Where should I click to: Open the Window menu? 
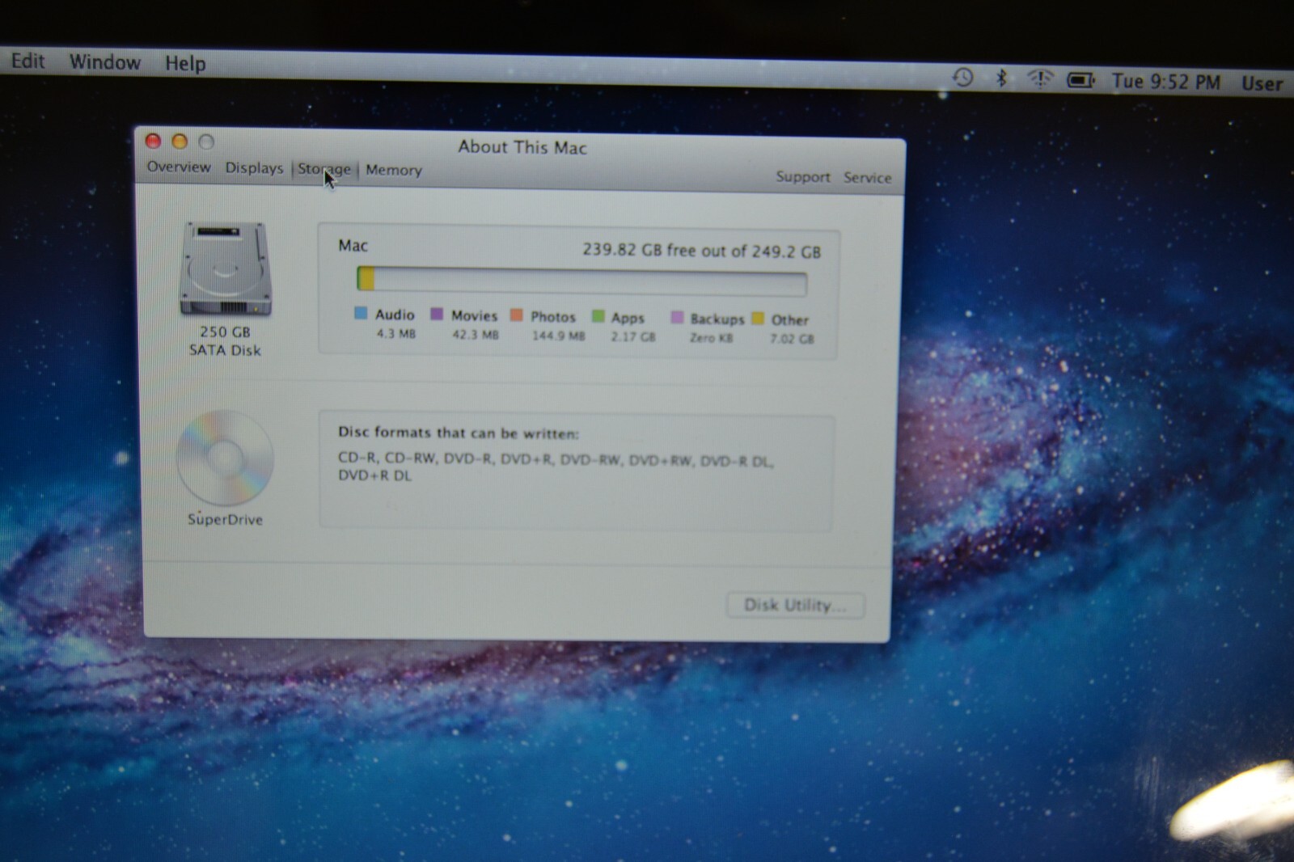pos(105,62)
